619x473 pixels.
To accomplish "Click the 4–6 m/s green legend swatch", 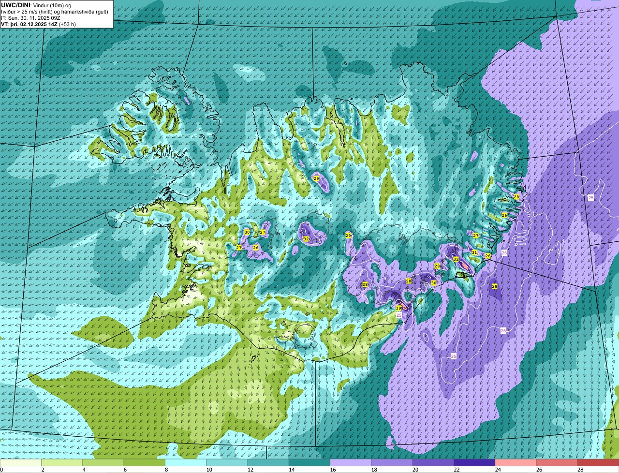I will click(103, 462).
